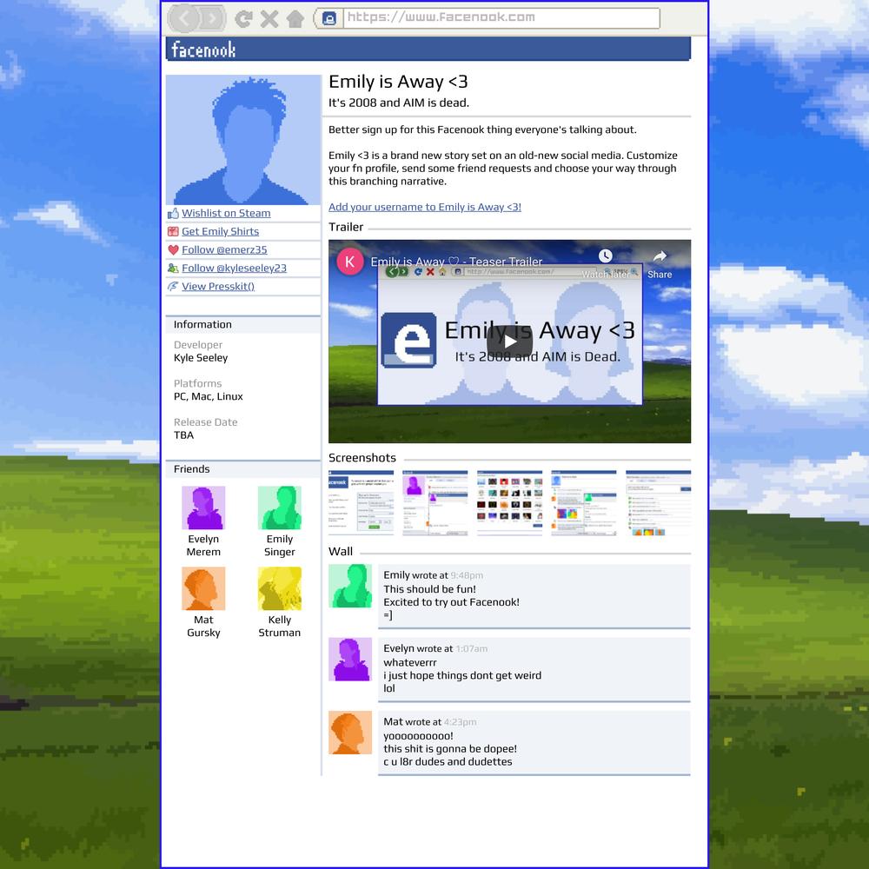Open the fourth screenshot thumbnail
869x869 pixels.
tap(584, 503)
